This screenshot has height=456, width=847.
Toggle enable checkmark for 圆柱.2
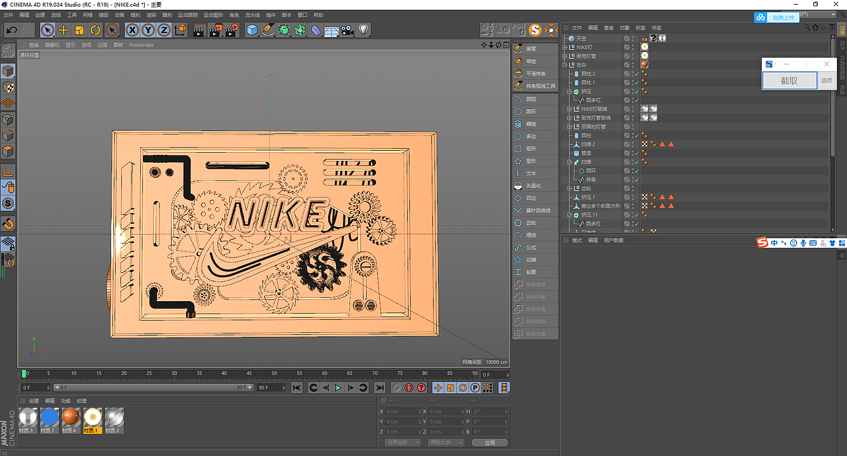[x=637, y=74]
